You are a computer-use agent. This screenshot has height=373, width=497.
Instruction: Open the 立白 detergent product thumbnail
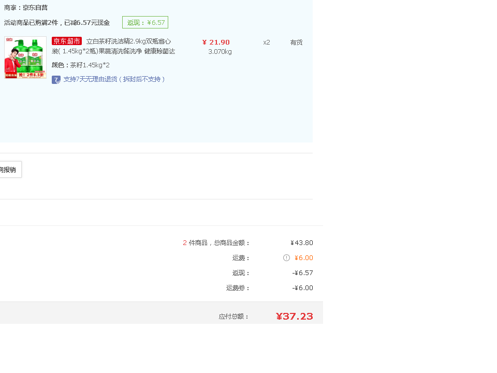click(25, 58)
